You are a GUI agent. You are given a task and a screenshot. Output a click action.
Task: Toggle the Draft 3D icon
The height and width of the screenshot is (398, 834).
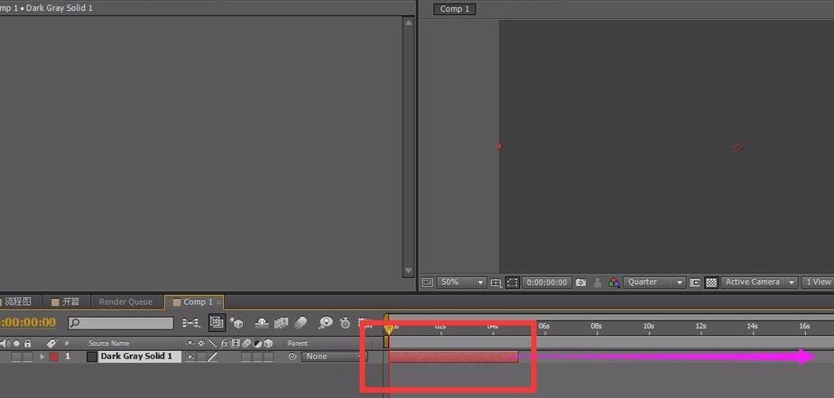(x=236, y=322)
